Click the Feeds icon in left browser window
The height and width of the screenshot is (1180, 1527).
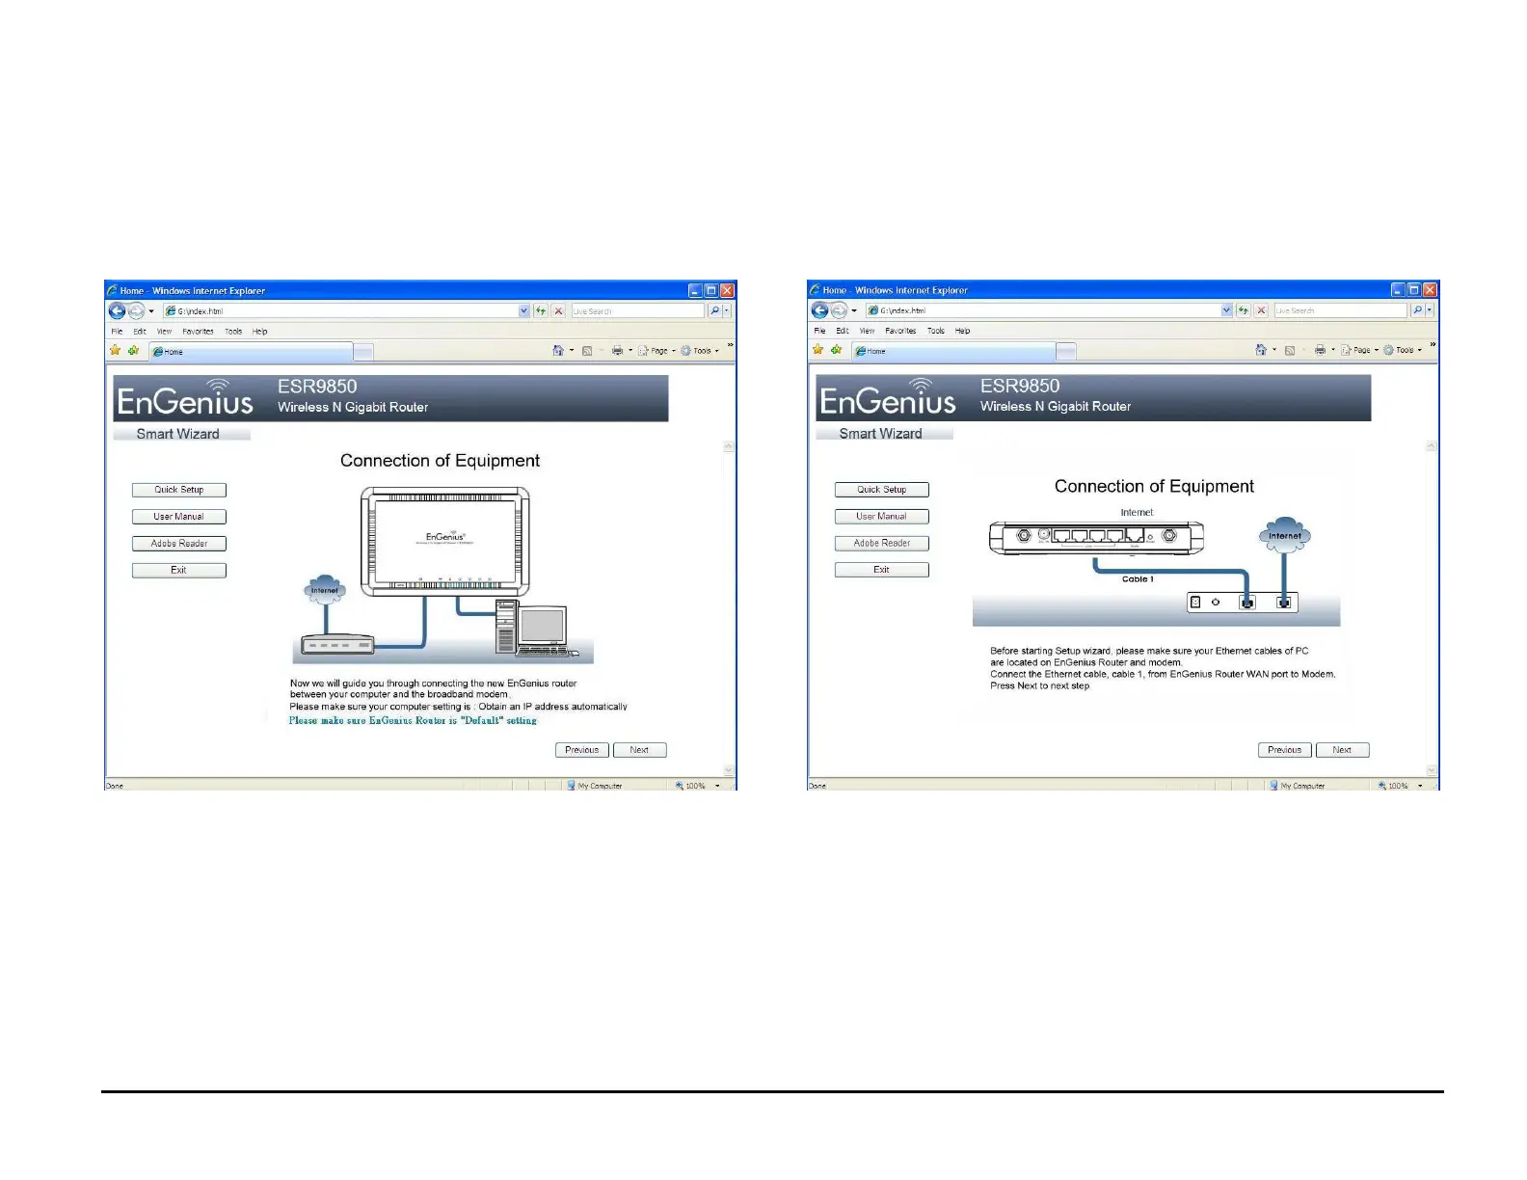pyautogui.click(x=586, y=351)
